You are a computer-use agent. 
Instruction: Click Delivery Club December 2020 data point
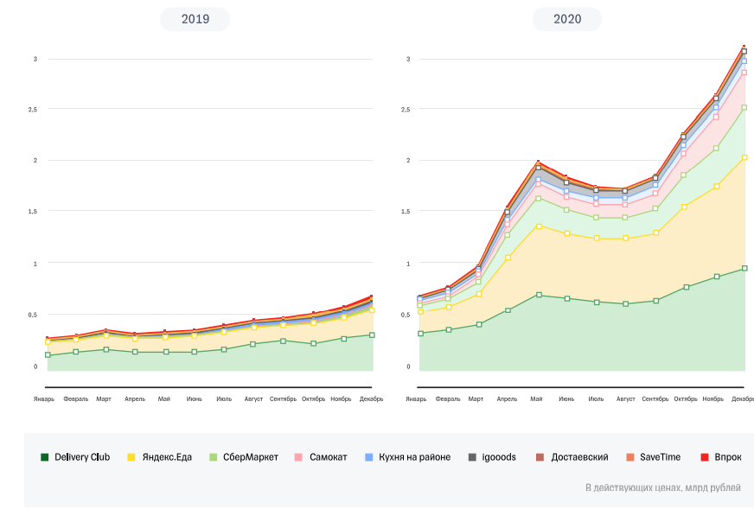pyautogui.click(x=744, y=269)
